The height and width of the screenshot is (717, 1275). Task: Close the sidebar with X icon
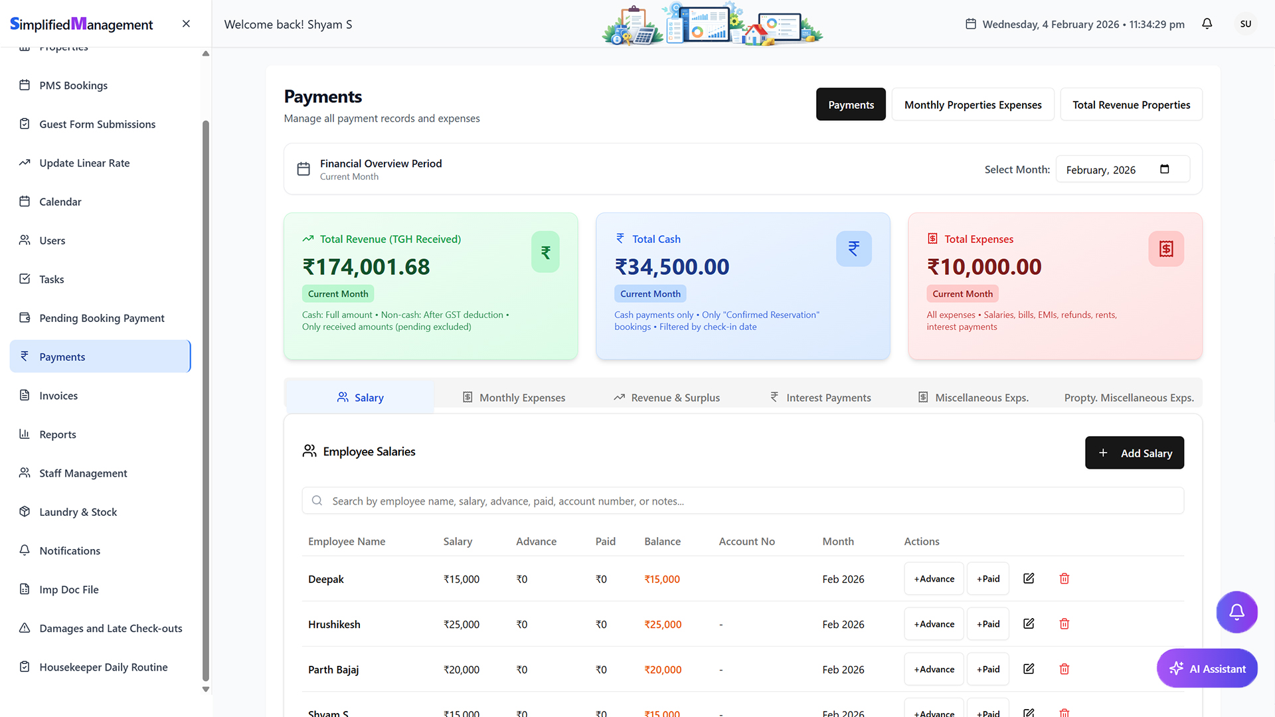click(x=186, y=24)
